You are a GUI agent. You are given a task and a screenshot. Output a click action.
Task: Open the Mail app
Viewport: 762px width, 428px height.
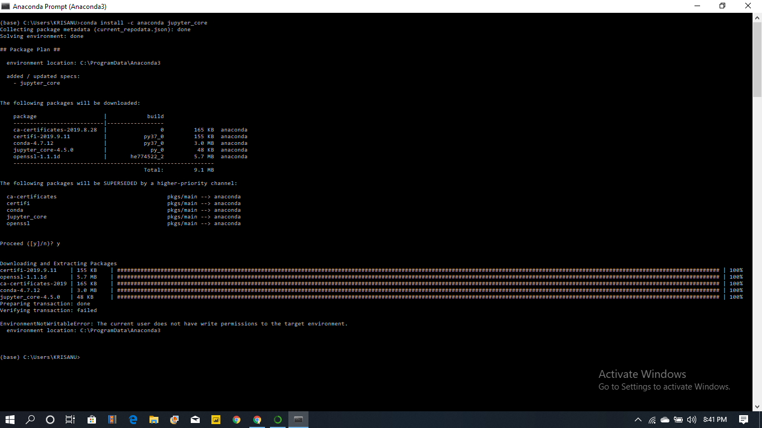pos(195,420)
